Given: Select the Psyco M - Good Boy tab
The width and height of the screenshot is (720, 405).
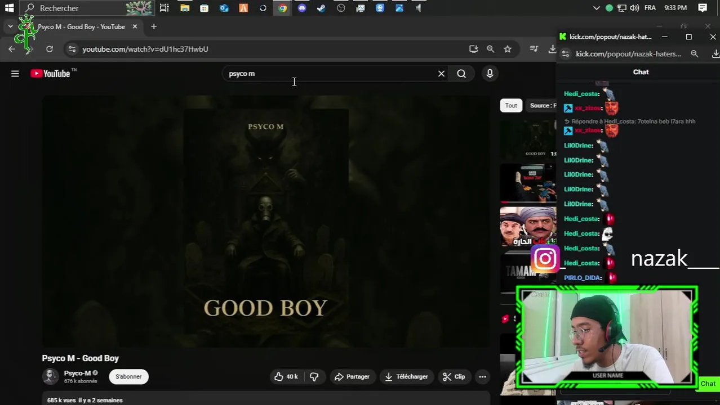Looking at the screenshot, I should tap(81, 26).
